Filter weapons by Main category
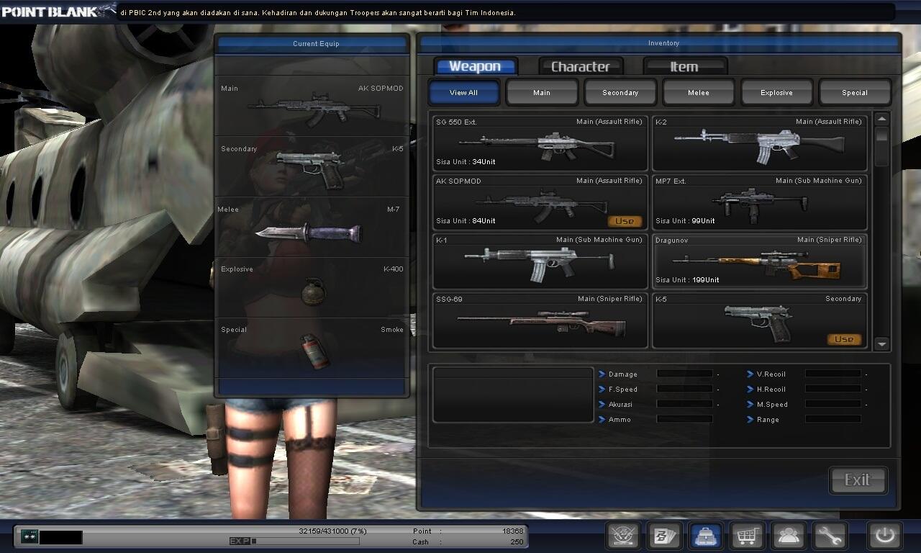The image size is (921, 553). pyautogui.click(x=542, y=92)
